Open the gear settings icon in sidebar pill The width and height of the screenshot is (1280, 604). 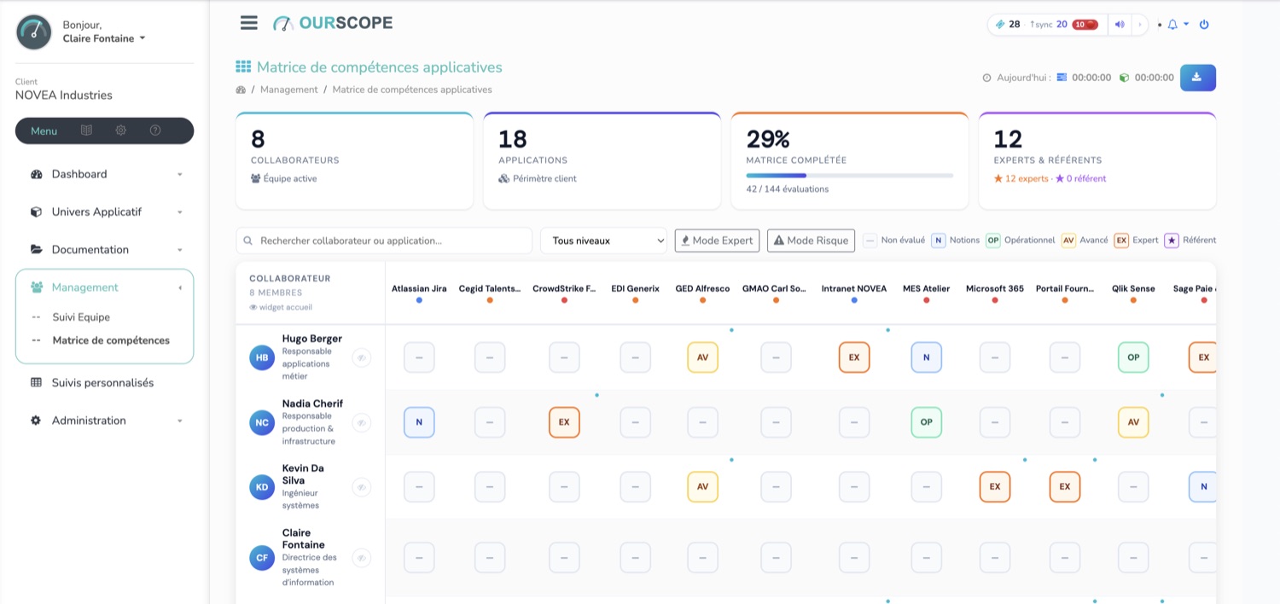[x=120, y=131]
